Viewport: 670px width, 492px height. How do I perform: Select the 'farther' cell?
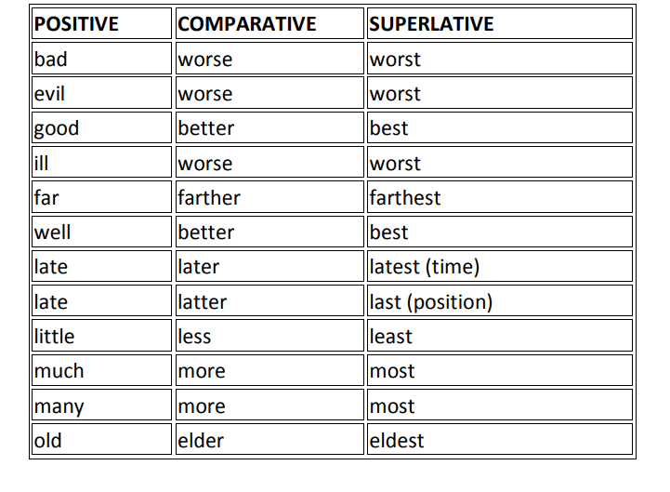[x=209, y=197]
